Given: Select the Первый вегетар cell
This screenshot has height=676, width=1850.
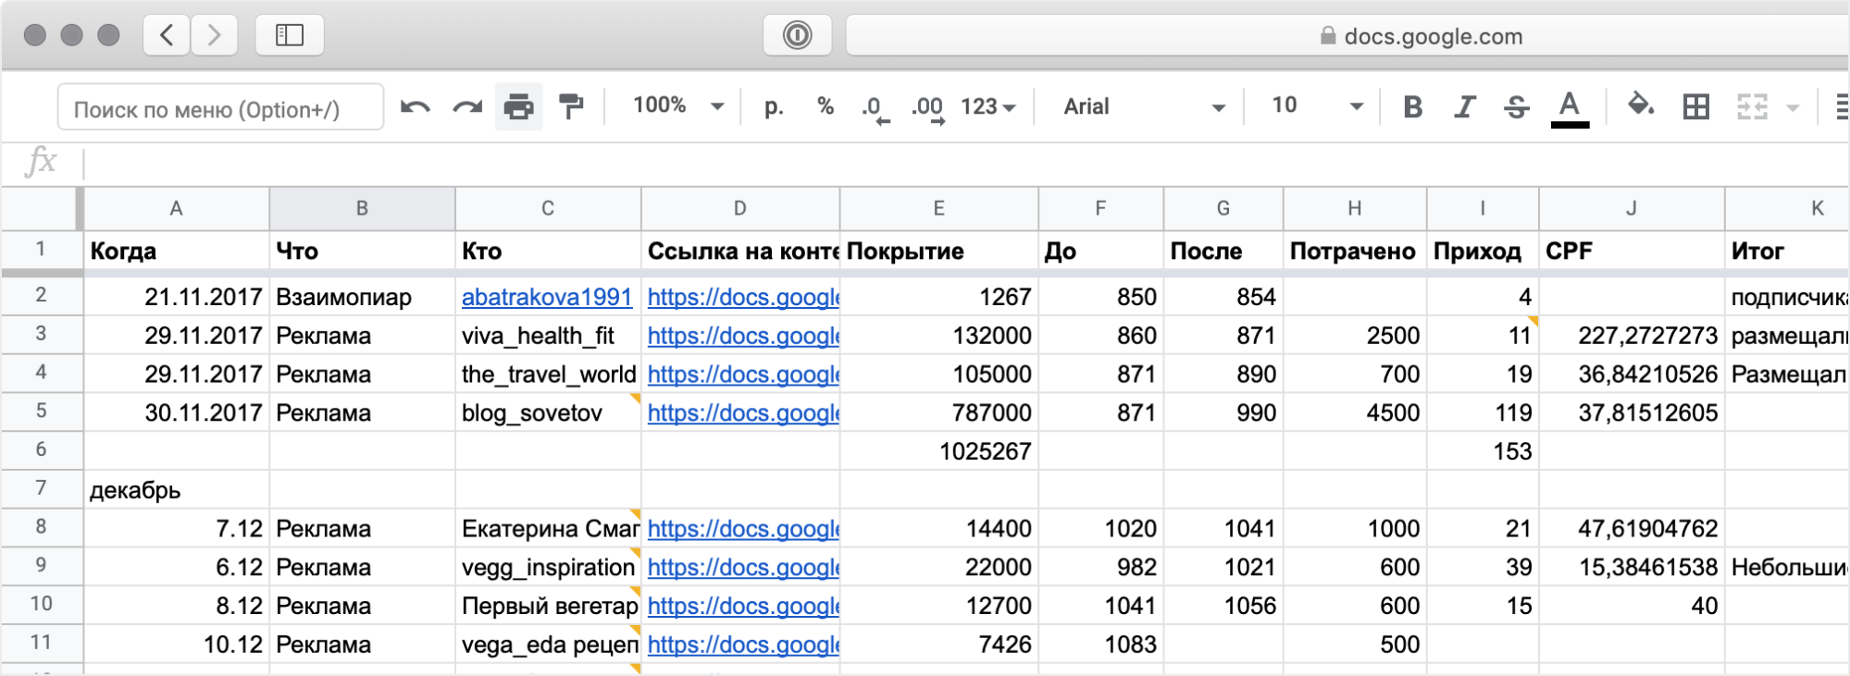Looking at the screenshot, I should pyautogui.click(x=548, y=606).
